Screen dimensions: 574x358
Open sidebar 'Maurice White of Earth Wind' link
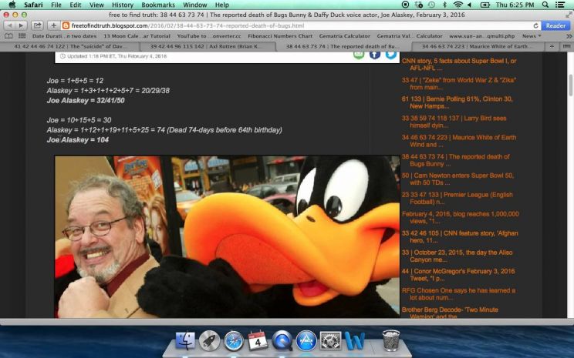(x=459, y=141)
